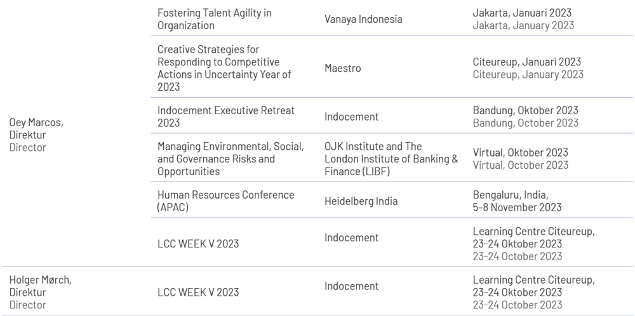This screenshot has height=316, width=635.
Task: Click LCC WEEK V 2023 in Holger Mørch row
Action: [198, 292]
